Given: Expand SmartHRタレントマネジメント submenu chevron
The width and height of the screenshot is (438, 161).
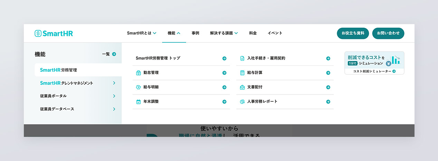Looking at the screenshot, I should tap(114, 83).
